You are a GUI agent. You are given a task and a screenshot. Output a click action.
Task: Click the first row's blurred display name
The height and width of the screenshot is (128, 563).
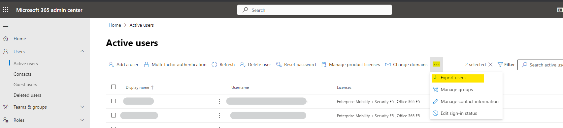[138, 101]
